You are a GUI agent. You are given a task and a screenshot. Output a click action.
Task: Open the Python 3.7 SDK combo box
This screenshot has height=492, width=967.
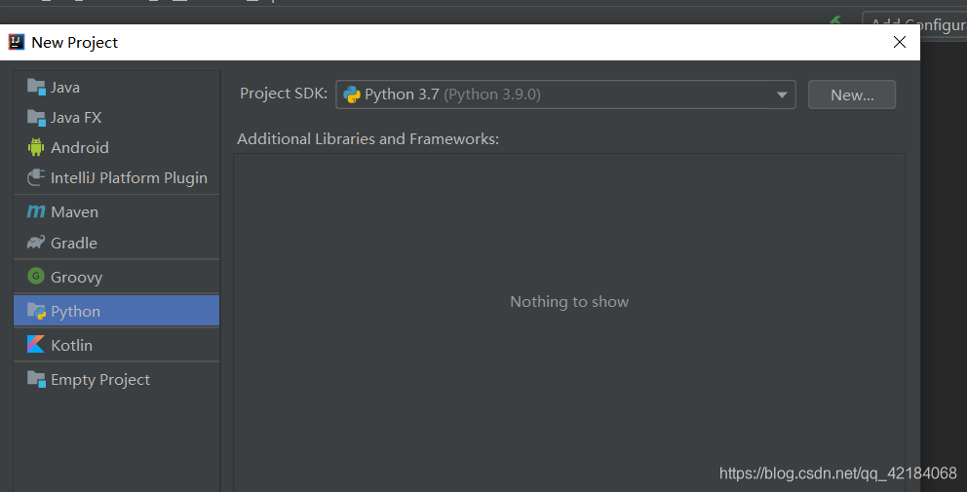pyautogui.click(x=565, y=95)
